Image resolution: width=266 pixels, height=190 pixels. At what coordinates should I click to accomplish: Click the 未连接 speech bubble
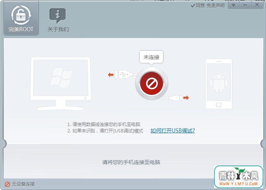click(x=151, y=58)
